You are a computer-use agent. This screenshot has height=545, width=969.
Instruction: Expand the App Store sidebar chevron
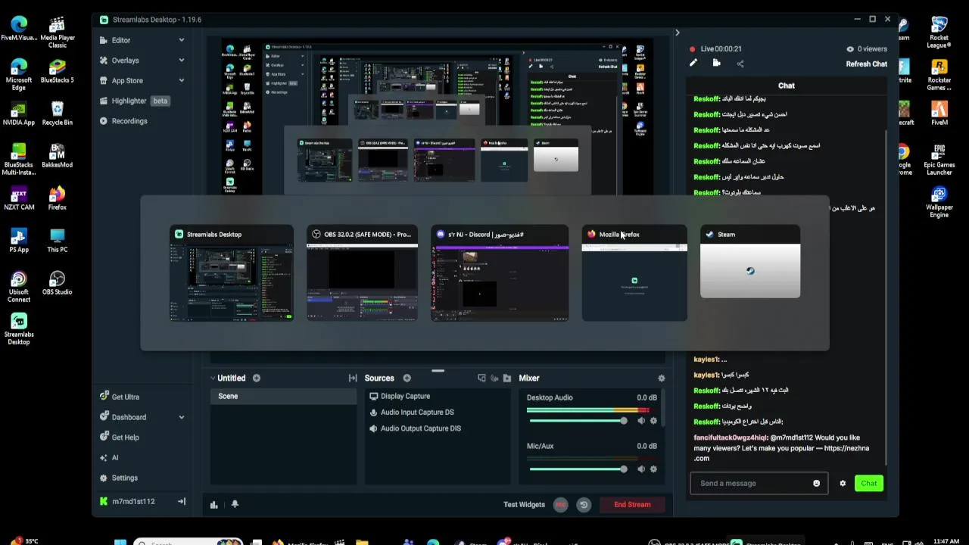[x=182, y=81]
